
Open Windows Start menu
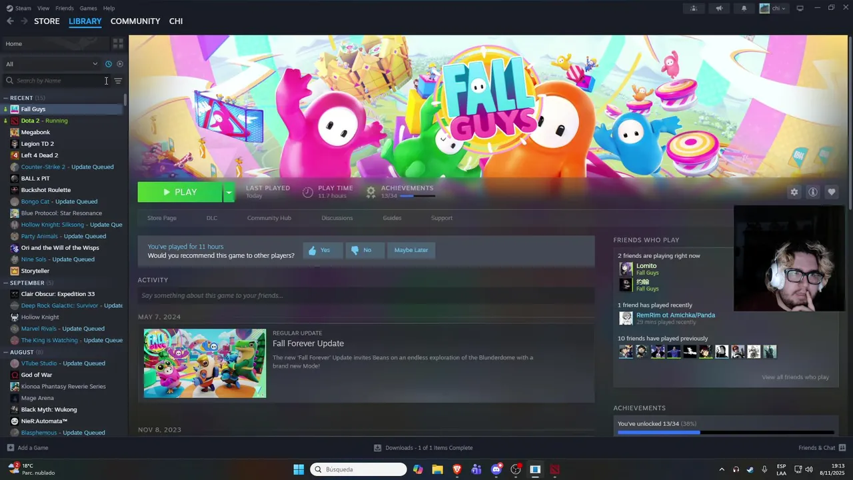pos(299,469)
